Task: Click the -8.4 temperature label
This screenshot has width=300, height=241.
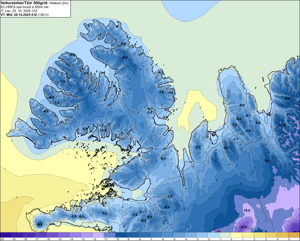Action: (167, 207)
